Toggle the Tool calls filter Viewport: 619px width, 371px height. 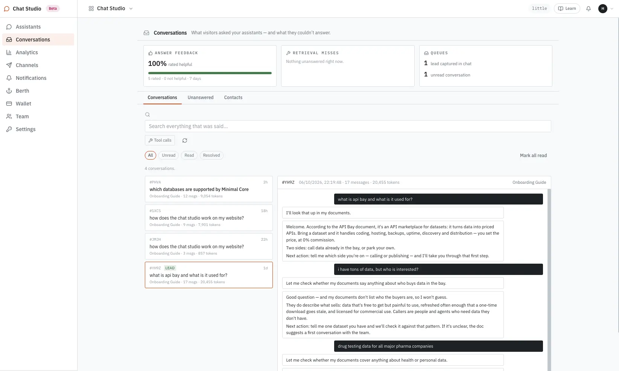coord(160,140)
